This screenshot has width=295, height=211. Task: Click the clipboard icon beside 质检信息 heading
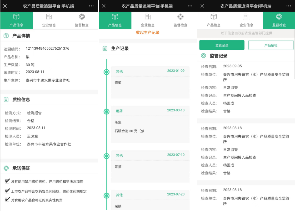(x=6, y=100)
